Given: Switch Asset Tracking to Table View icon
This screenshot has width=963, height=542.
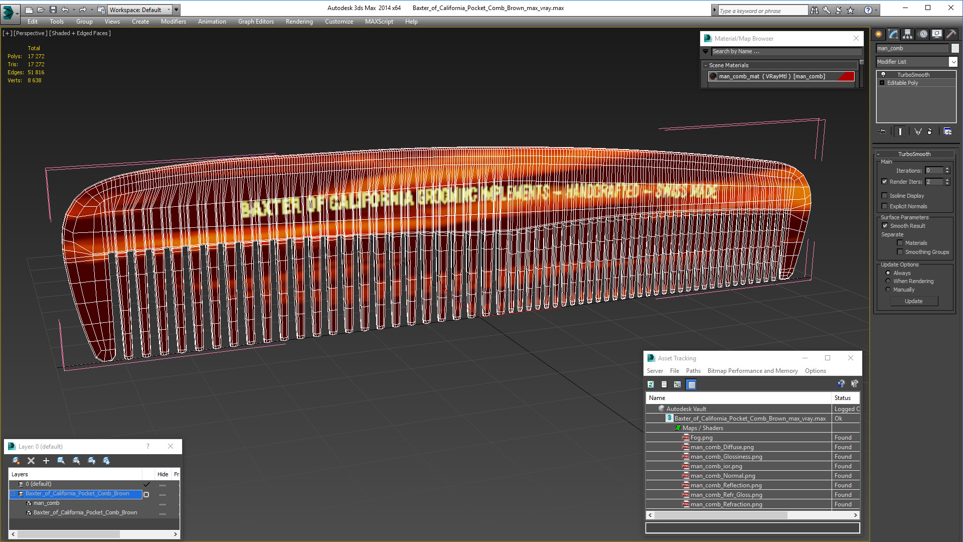Looking at the screenshot, I should (x=692, y=384).
